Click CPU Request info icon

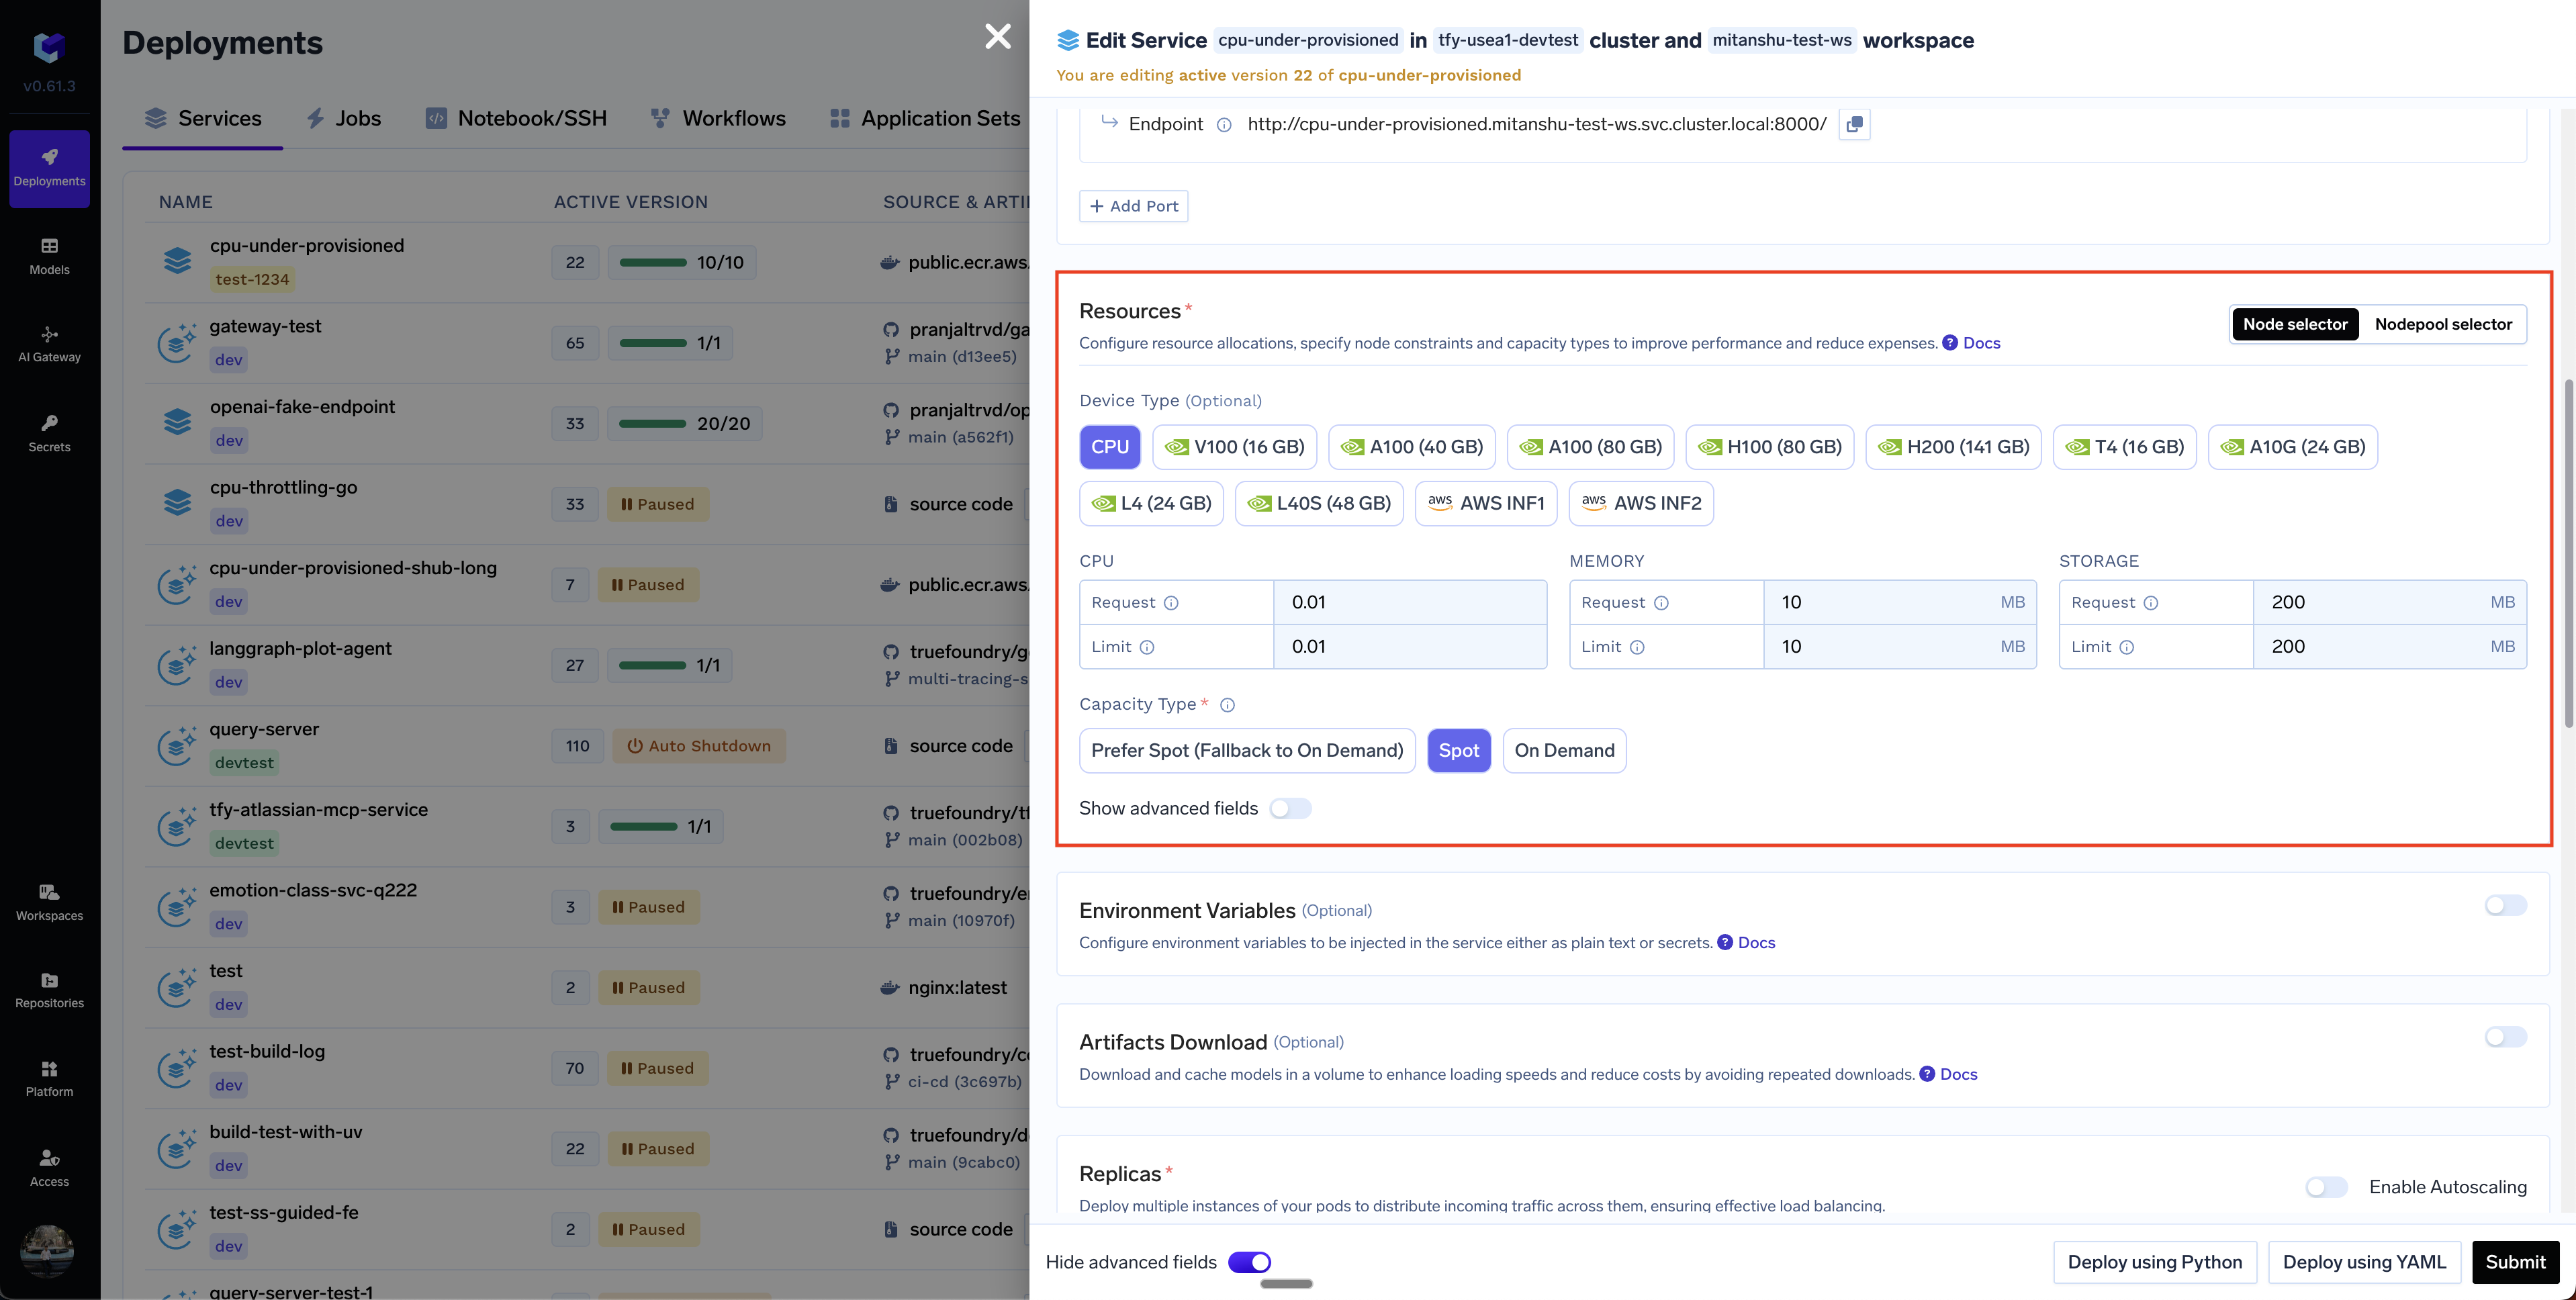1171,603
